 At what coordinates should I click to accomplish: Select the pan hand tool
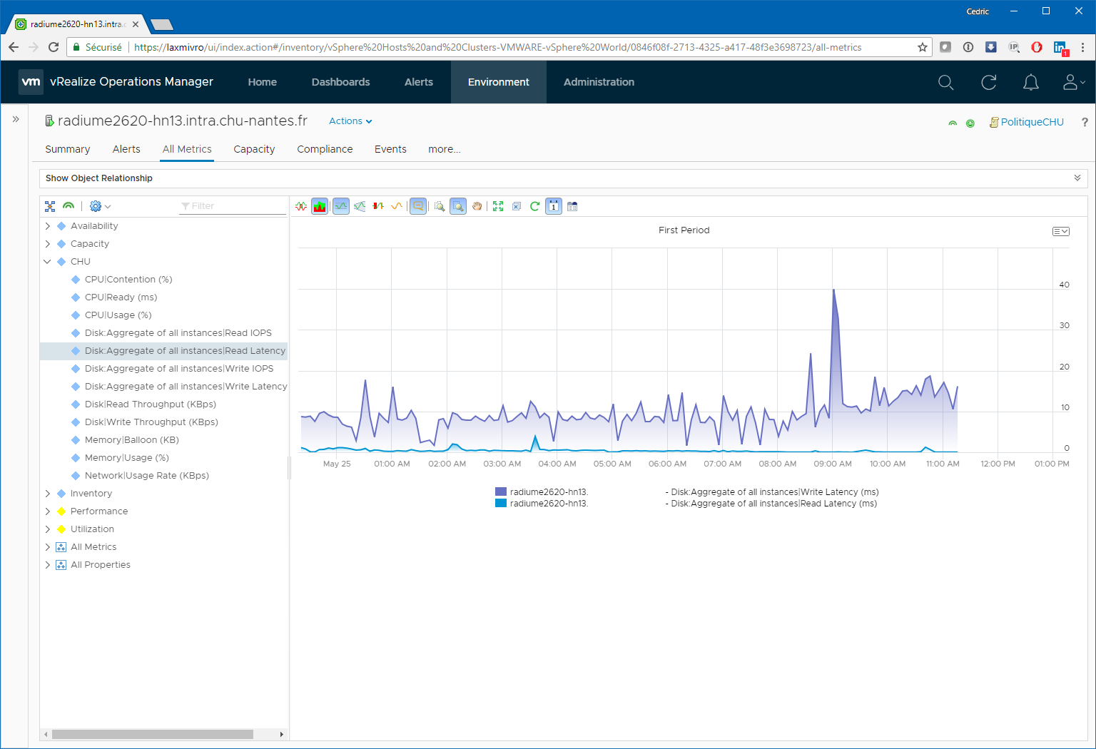(x=477, y=206)
